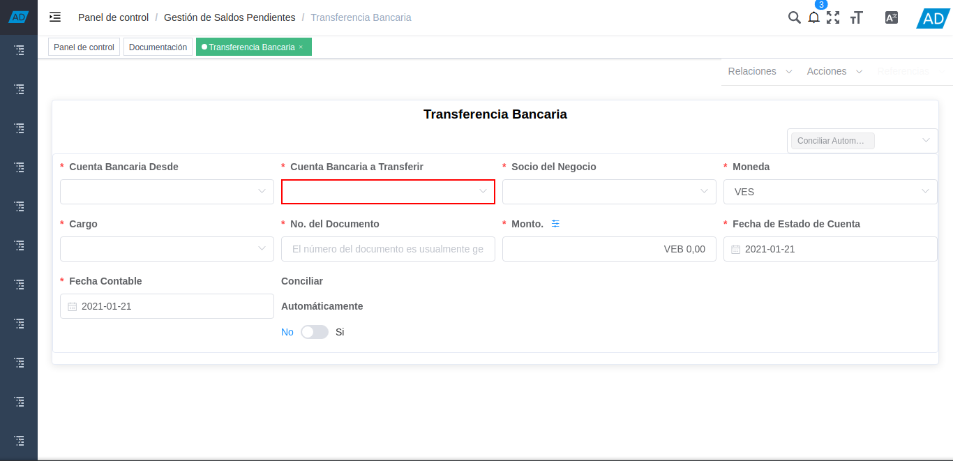Open the AD user avatar menu

coord(932,18)
